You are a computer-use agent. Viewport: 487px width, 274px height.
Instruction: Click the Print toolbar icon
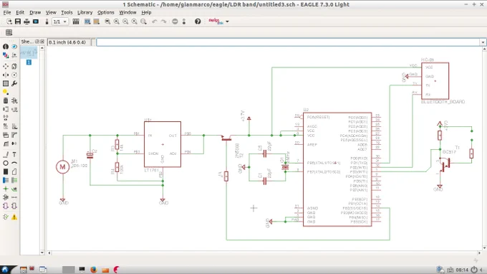pos(26,22)
